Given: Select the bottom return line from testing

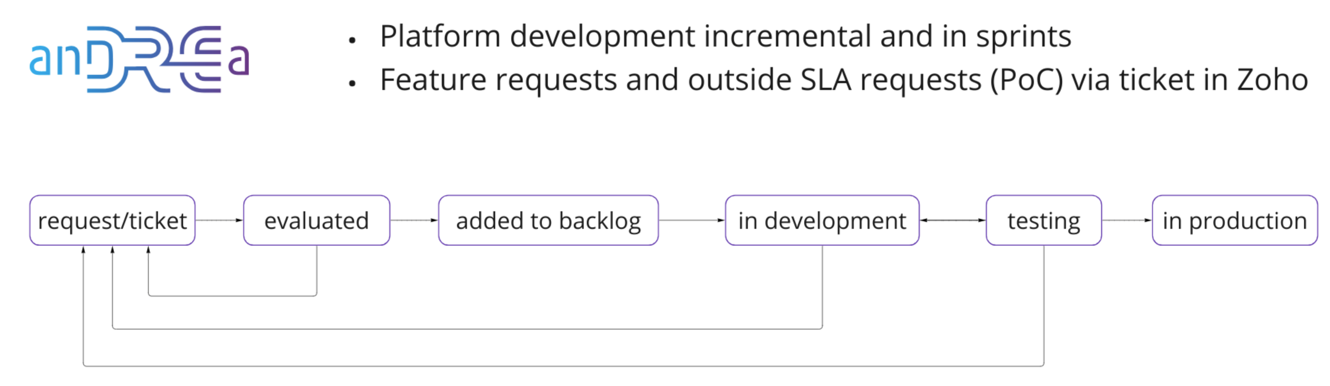Looking at the screenshot, I should tap(563, 366).
